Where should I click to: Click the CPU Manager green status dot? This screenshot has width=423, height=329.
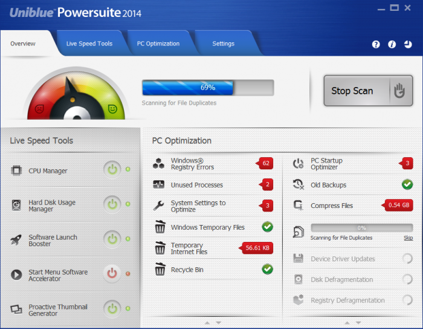tap(128, 169)
